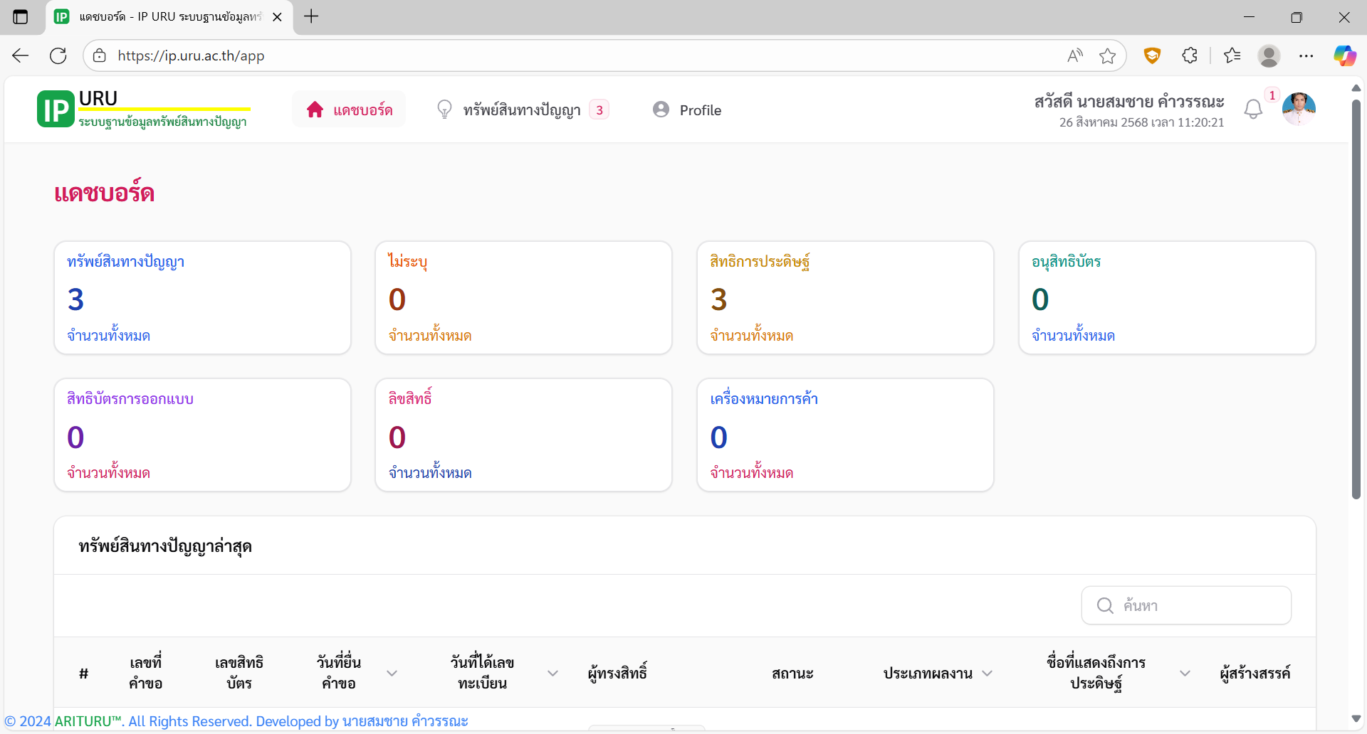Click the Profile person icon
This screenshot has height=734, width=1367.
(662, 109)
